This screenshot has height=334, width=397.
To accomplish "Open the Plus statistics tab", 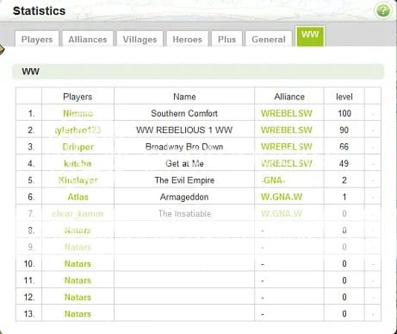I will coord(226,39).
